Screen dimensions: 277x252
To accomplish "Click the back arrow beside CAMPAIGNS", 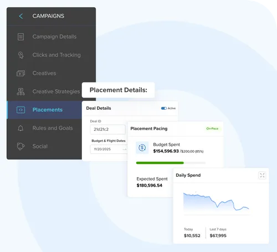I will [21, 16].
